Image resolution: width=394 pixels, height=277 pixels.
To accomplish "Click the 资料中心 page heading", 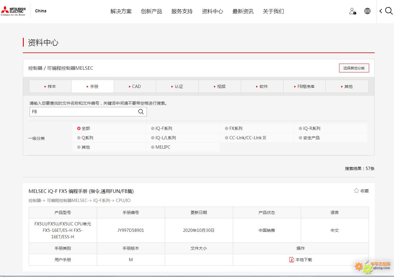I will coord(43,43).
